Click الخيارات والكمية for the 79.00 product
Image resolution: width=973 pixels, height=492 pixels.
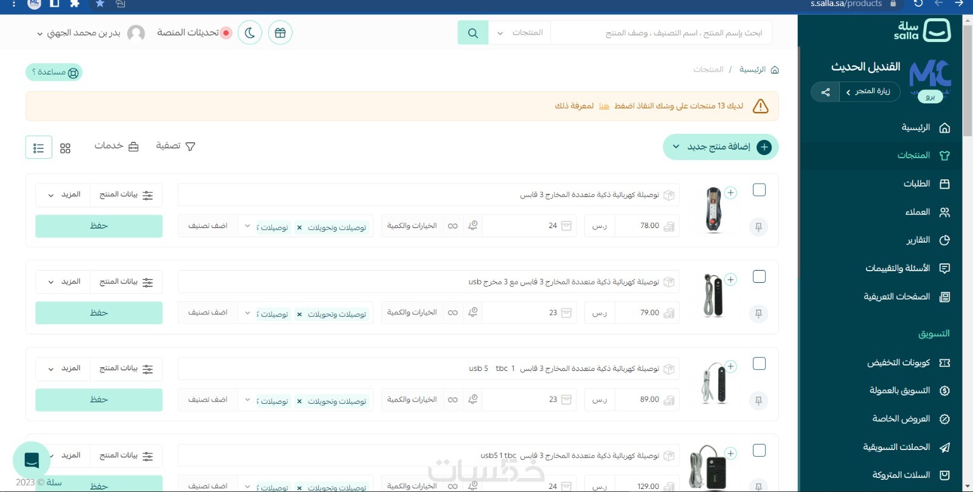pyautogui.click(x=412, y=313)
